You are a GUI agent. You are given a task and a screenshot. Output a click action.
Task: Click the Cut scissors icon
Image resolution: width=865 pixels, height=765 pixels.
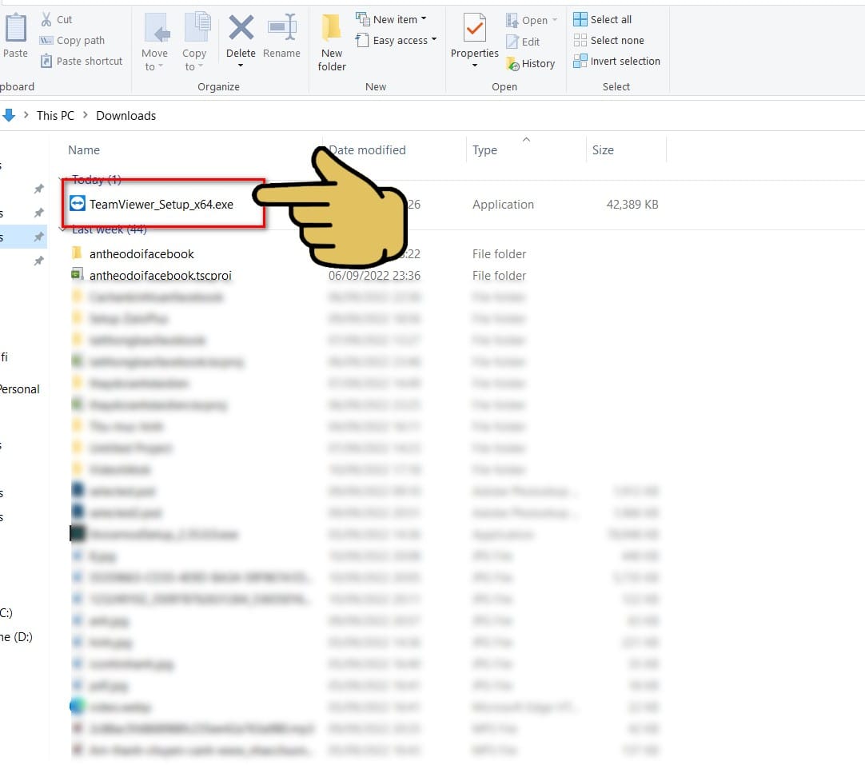tap(46, 20)
